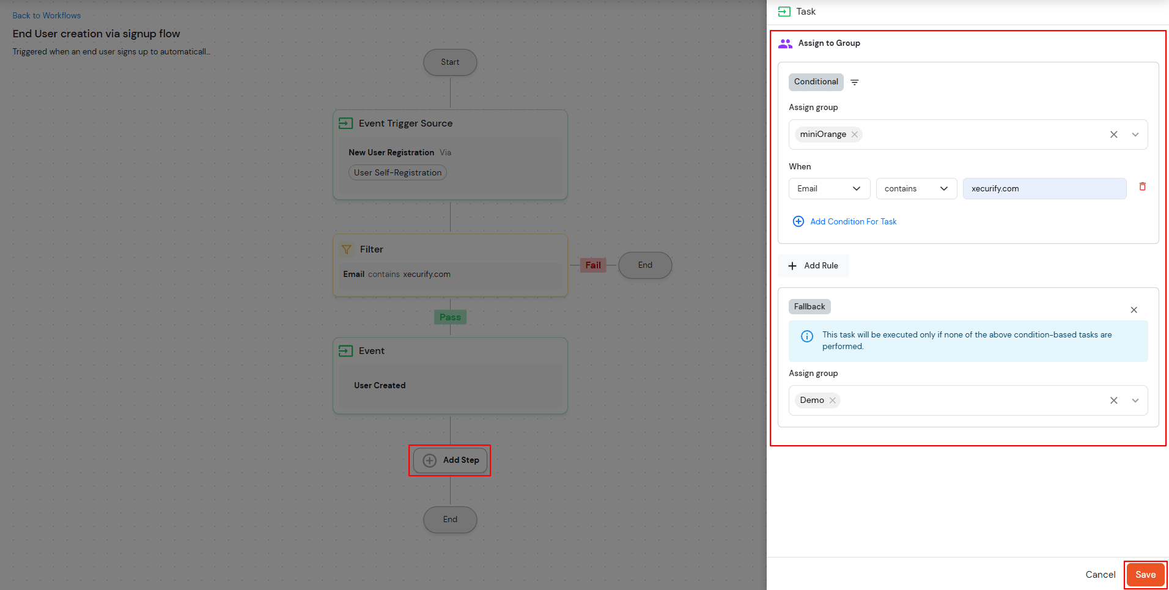Click the Assign to Group people icon
The image size is (1169, 590).
[785, 43]
